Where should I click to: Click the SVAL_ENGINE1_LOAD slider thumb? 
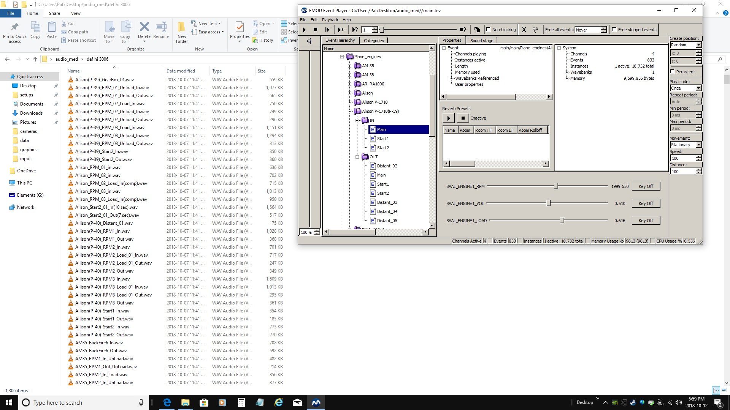[x=562, y=221]
